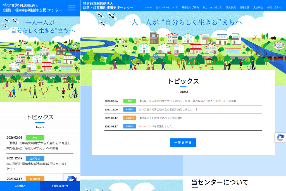
Task: Tap the green 声明 tag in mobile view
Action: pos(35,138)
